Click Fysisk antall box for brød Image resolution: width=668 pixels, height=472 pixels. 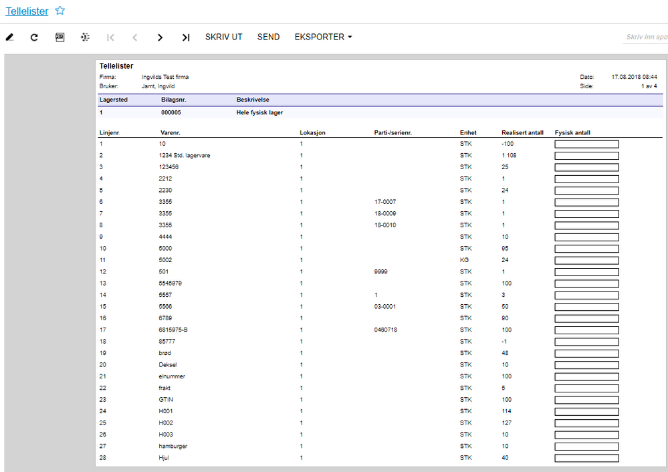tap(586, 354)
